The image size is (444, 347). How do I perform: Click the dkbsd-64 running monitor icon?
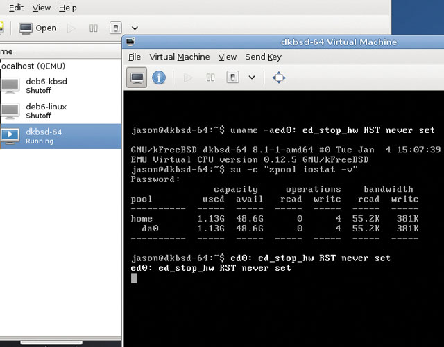pos(10,136)
